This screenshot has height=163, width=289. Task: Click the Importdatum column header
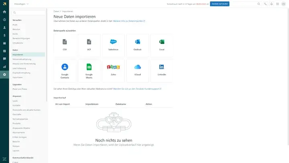tap(92, 104)
